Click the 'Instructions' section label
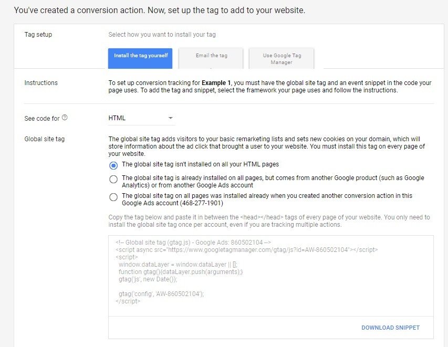448x347 pixels. coord(41,83)
